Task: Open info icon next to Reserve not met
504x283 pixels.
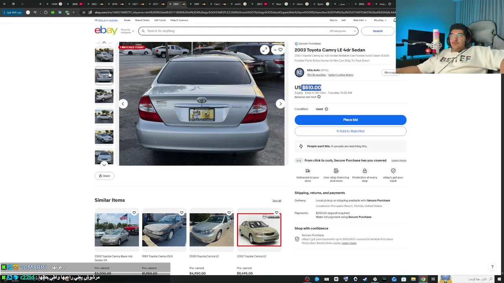Action: pos(319,97)
